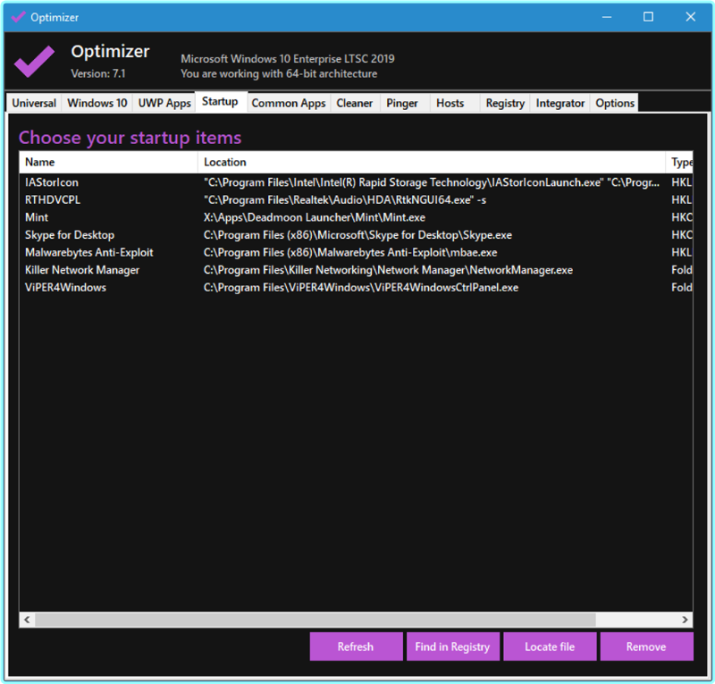Close the Optimizer window
This screenshot has height=684, width=715.
690,17
